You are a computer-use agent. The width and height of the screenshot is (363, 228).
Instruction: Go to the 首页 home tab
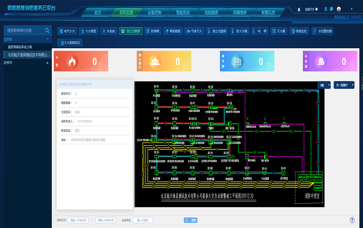(x=98, y=12)
